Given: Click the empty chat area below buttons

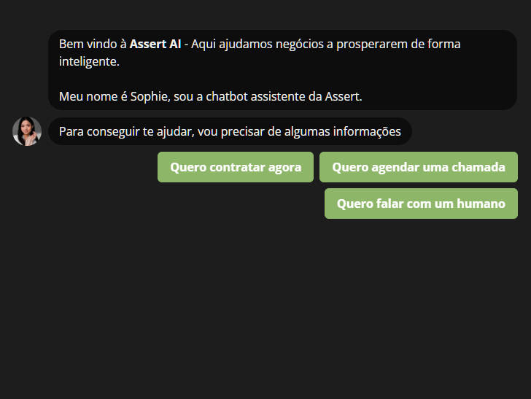Looking at the screenshot, I should tap(265, 306).
